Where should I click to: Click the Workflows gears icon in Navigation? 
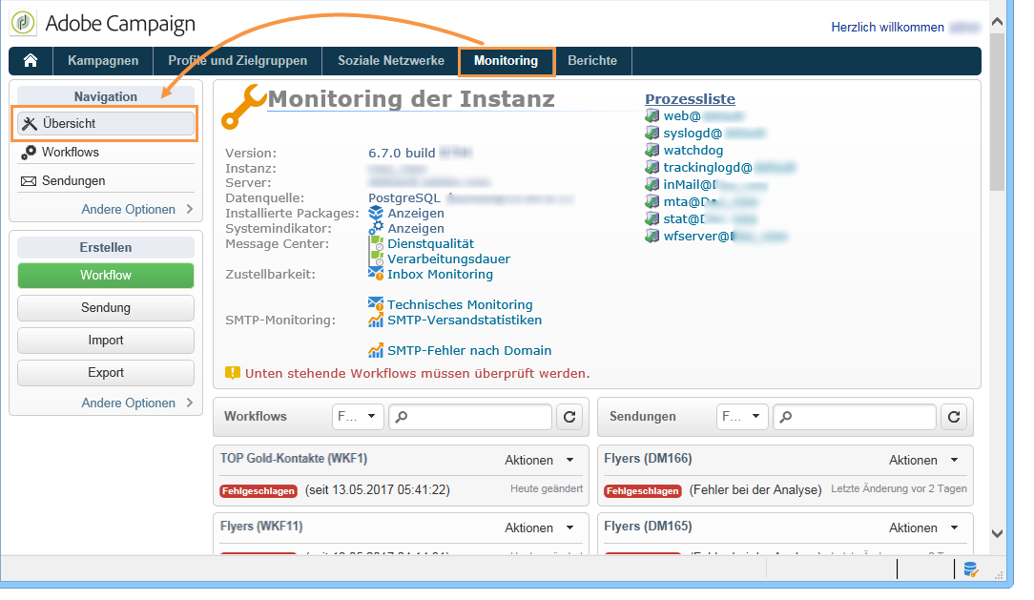[29, 153]
